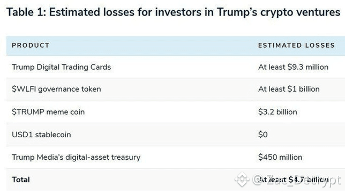The width and height of the screenshot is (345, 193).
Task: Click the At least $9.3 million value
Action: click(293, 67)
